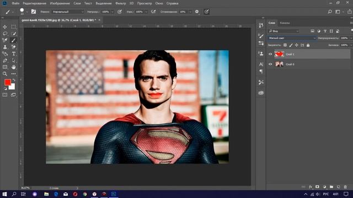
Task: Toggle lock position icon
Action: pyautogui.click(x=297, y=45)
